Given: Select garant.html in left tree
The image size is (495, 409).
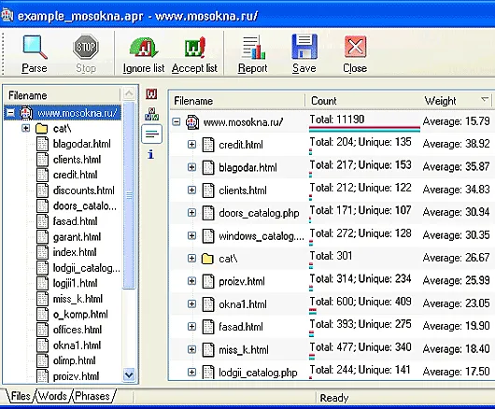Looking at the screenshot, I should 77,236.
